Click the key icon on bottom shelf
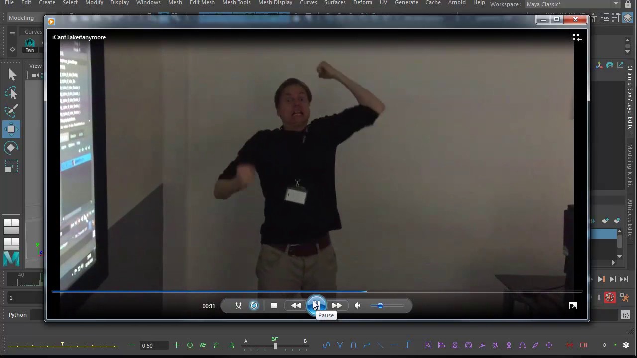The image size is (637, 358). tap(203, 345)
